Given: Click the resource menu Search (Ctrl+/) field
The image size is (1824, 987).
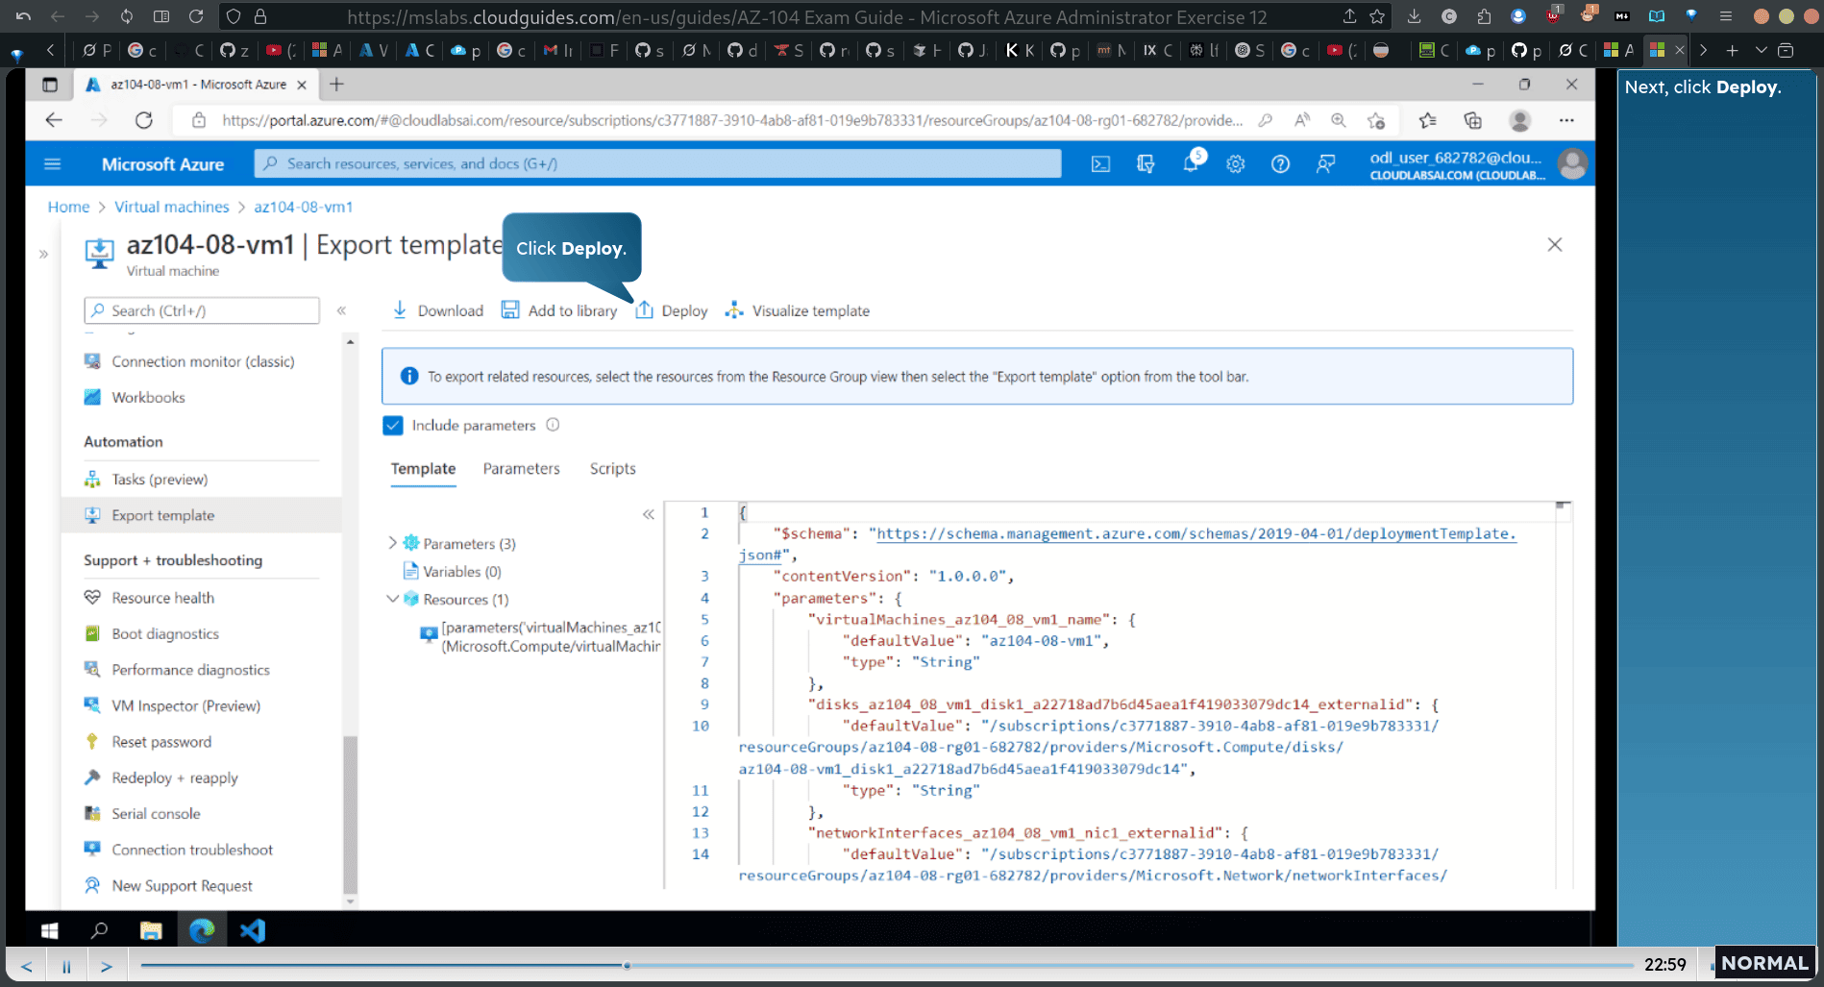Looking at the screenshot, I should point(202,310).
